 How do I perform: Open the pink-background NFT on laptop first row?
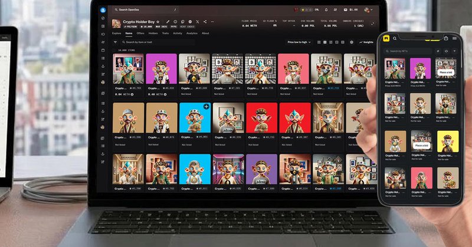[x=293, y=68]
